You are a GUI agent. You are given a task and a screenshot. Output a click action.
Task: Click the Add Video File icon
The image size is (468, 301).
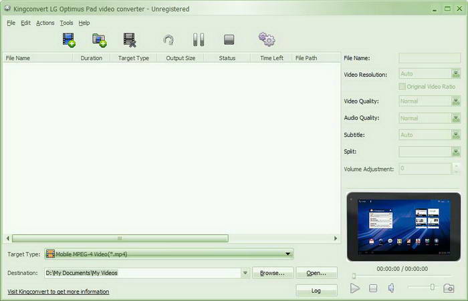(69, 40)
